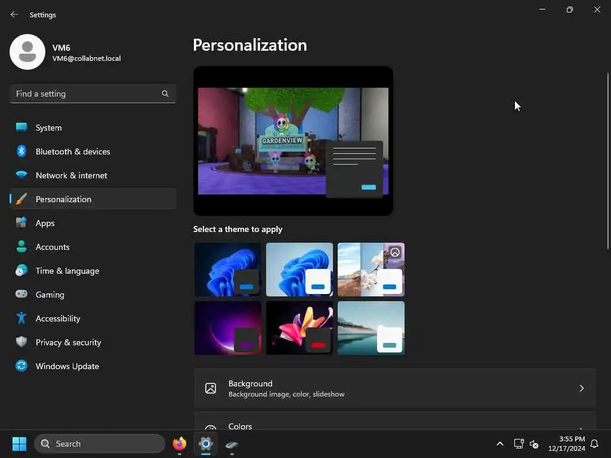Viewport: 611px width, 458px height.
Task: Click the Settings gear taskbar icon
Action: pyautogui.click(x=206, y=444)
